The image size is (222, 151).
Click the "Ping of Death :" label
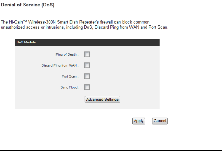[67, 54]
